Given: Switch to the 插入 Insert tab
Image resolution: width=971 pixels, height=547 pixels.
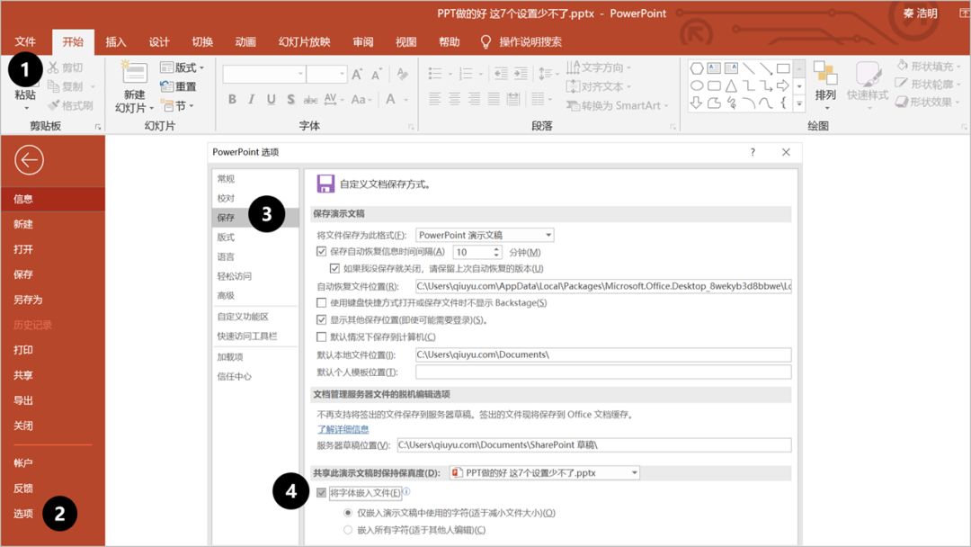Looking at the screenshot, I should coord(116,41).
